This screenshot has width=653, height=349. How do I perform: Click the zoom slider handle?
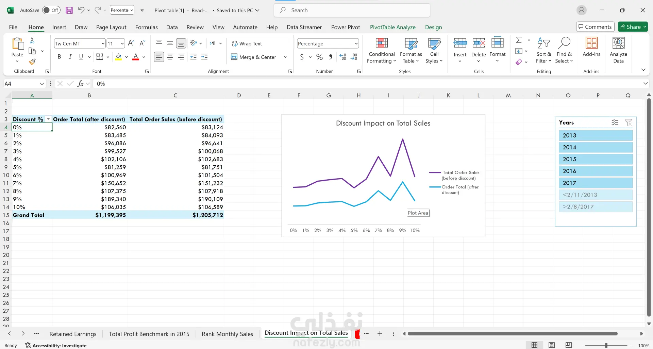[x=606, y=345]
